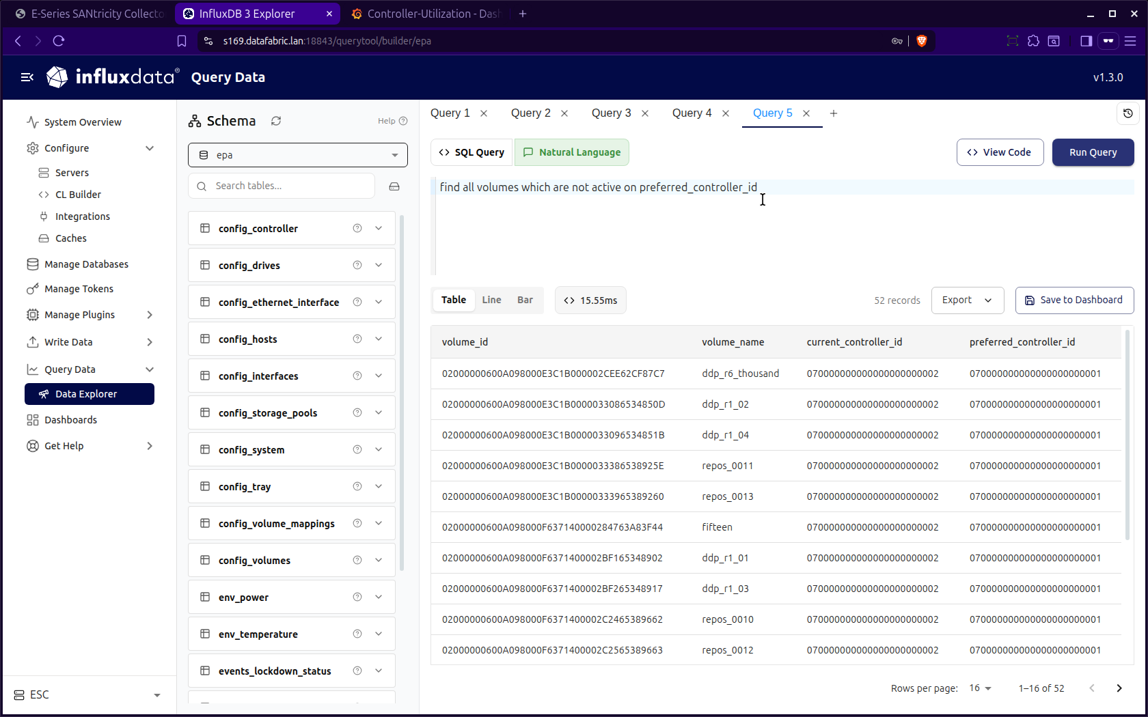Expand Write Data submenu

point(150,342)
